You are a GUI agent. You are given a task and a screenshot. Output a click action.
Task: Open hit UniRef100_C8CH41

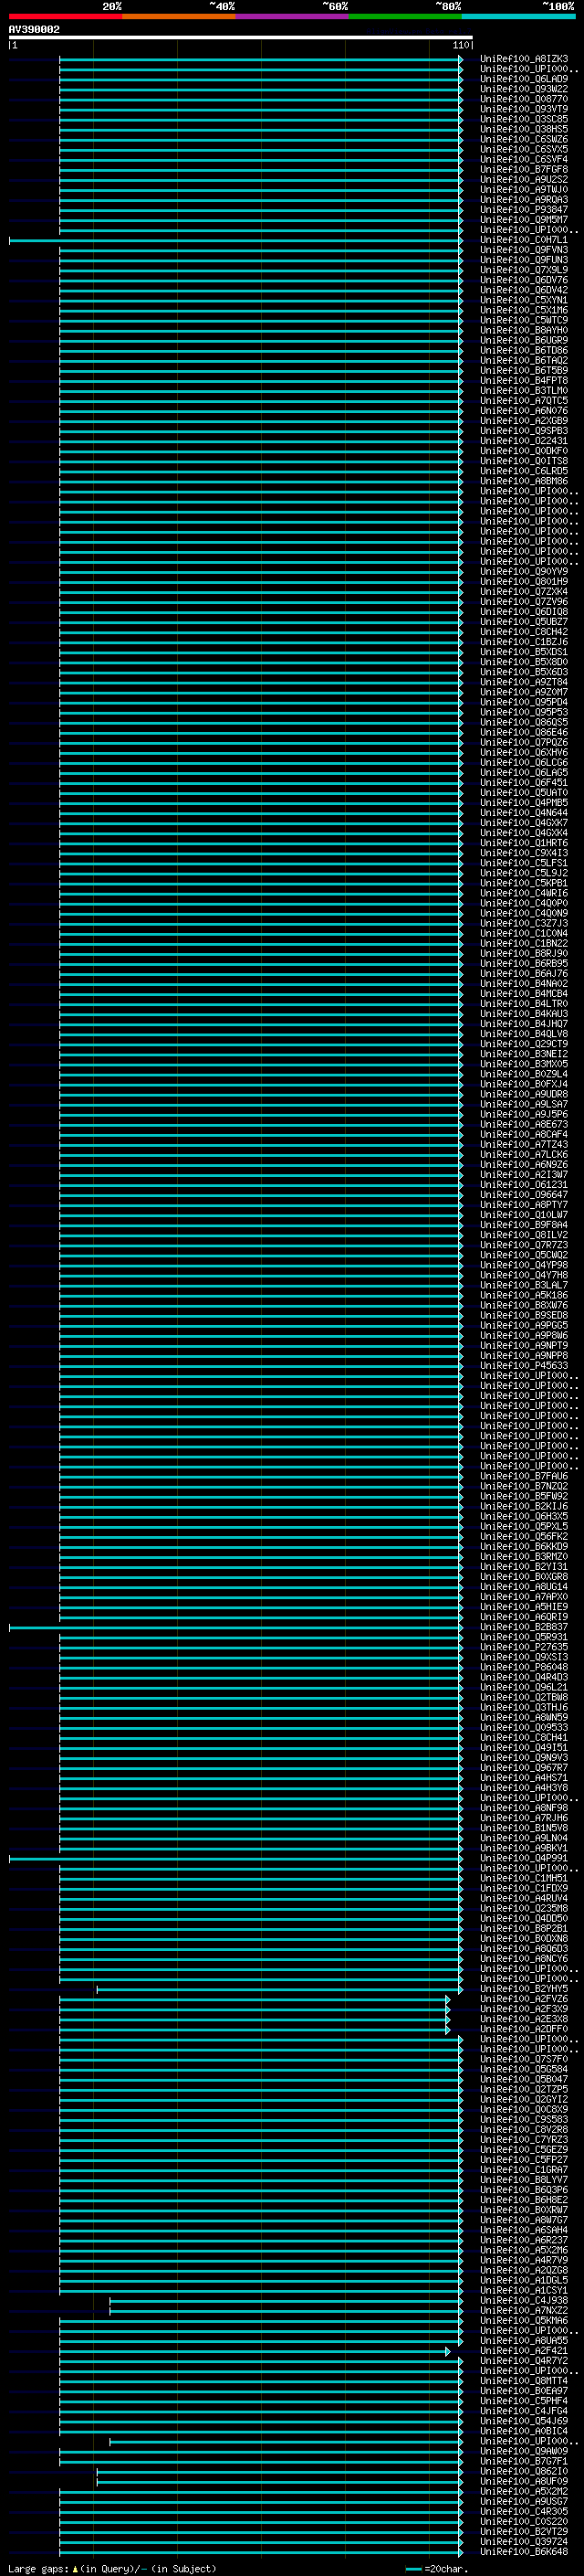[x=524, y=1737]
